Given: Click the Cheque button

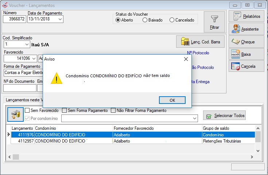Looking at the screenshot, I should click(246, 42).
